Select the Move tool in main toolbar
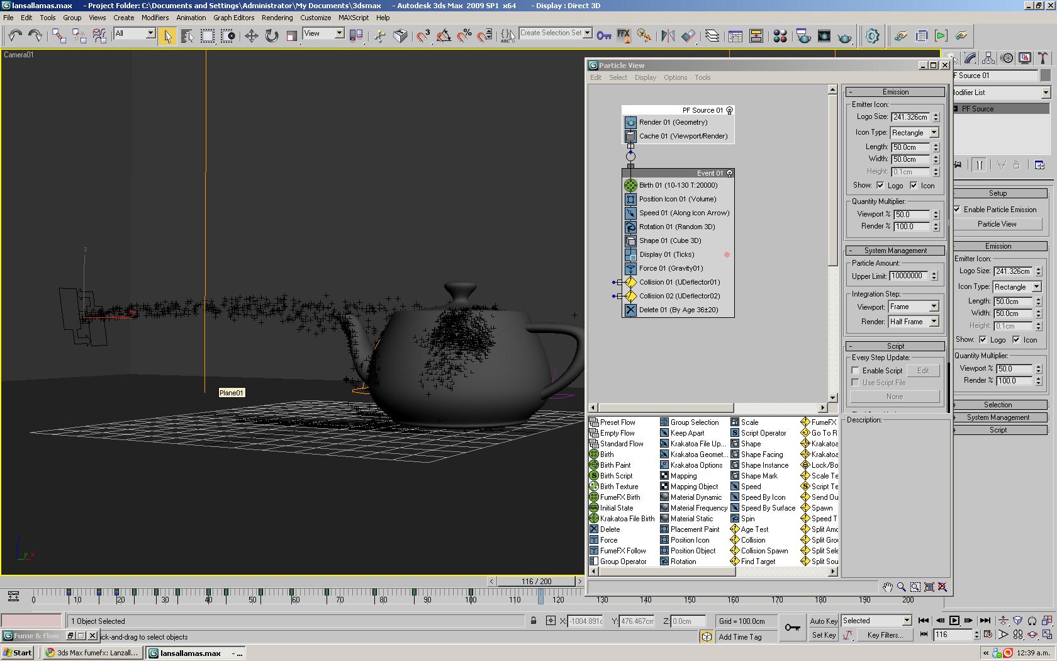Viewport: 1057px width, 661px height. coord(251,36)
